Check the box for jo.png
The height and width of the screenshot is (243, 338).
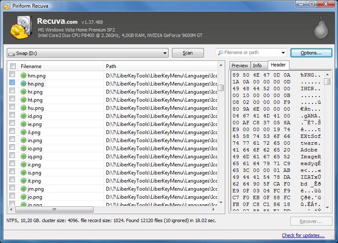(x=12, y=196)
